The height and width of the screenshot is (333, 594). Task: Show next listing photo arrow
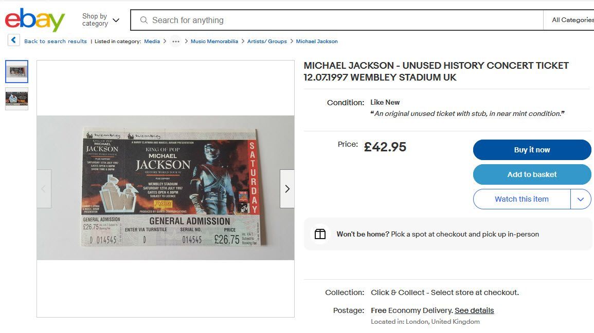[287, 189]
